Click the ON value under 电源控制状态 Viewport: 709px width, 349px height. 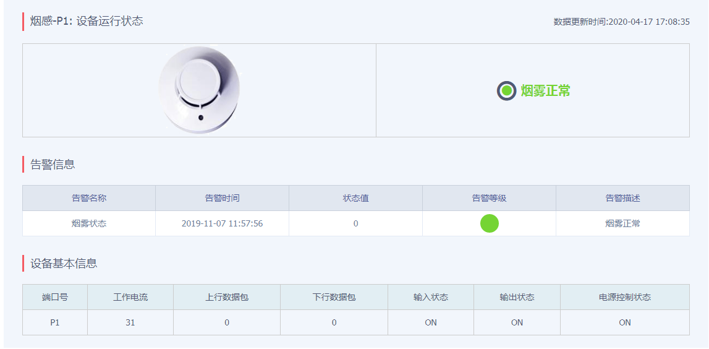(625, 322)
